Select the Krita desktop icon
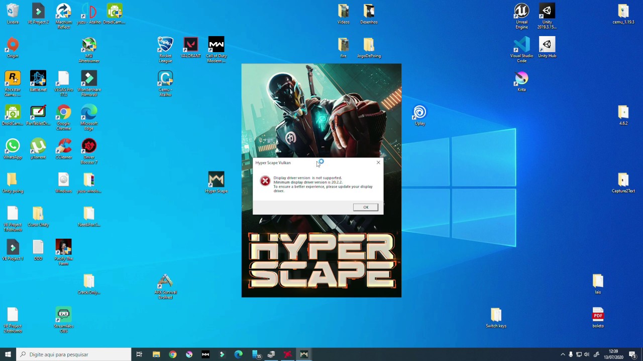The image size is (643, 361). pos(521,81)
